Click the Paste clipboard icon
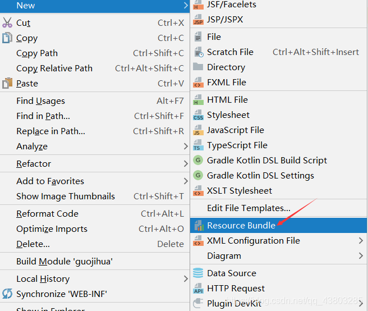 [x=7, y=83]
